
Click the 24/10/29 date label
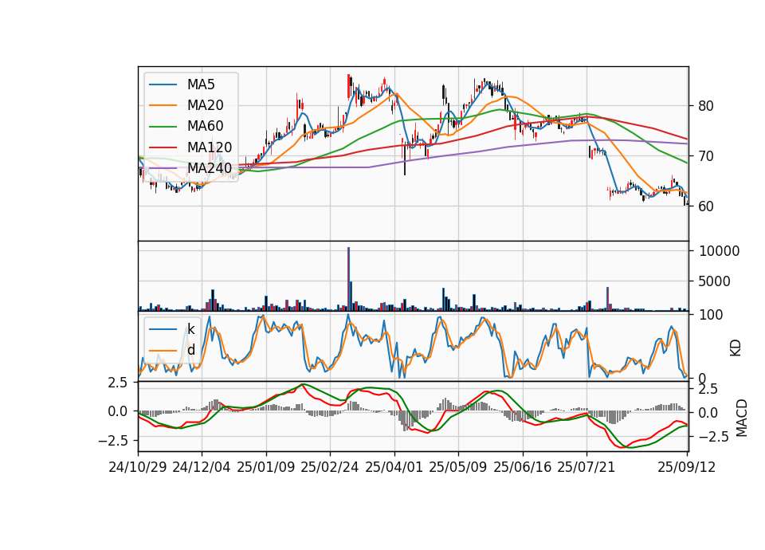pyautogui.click(x=138, y=467)
